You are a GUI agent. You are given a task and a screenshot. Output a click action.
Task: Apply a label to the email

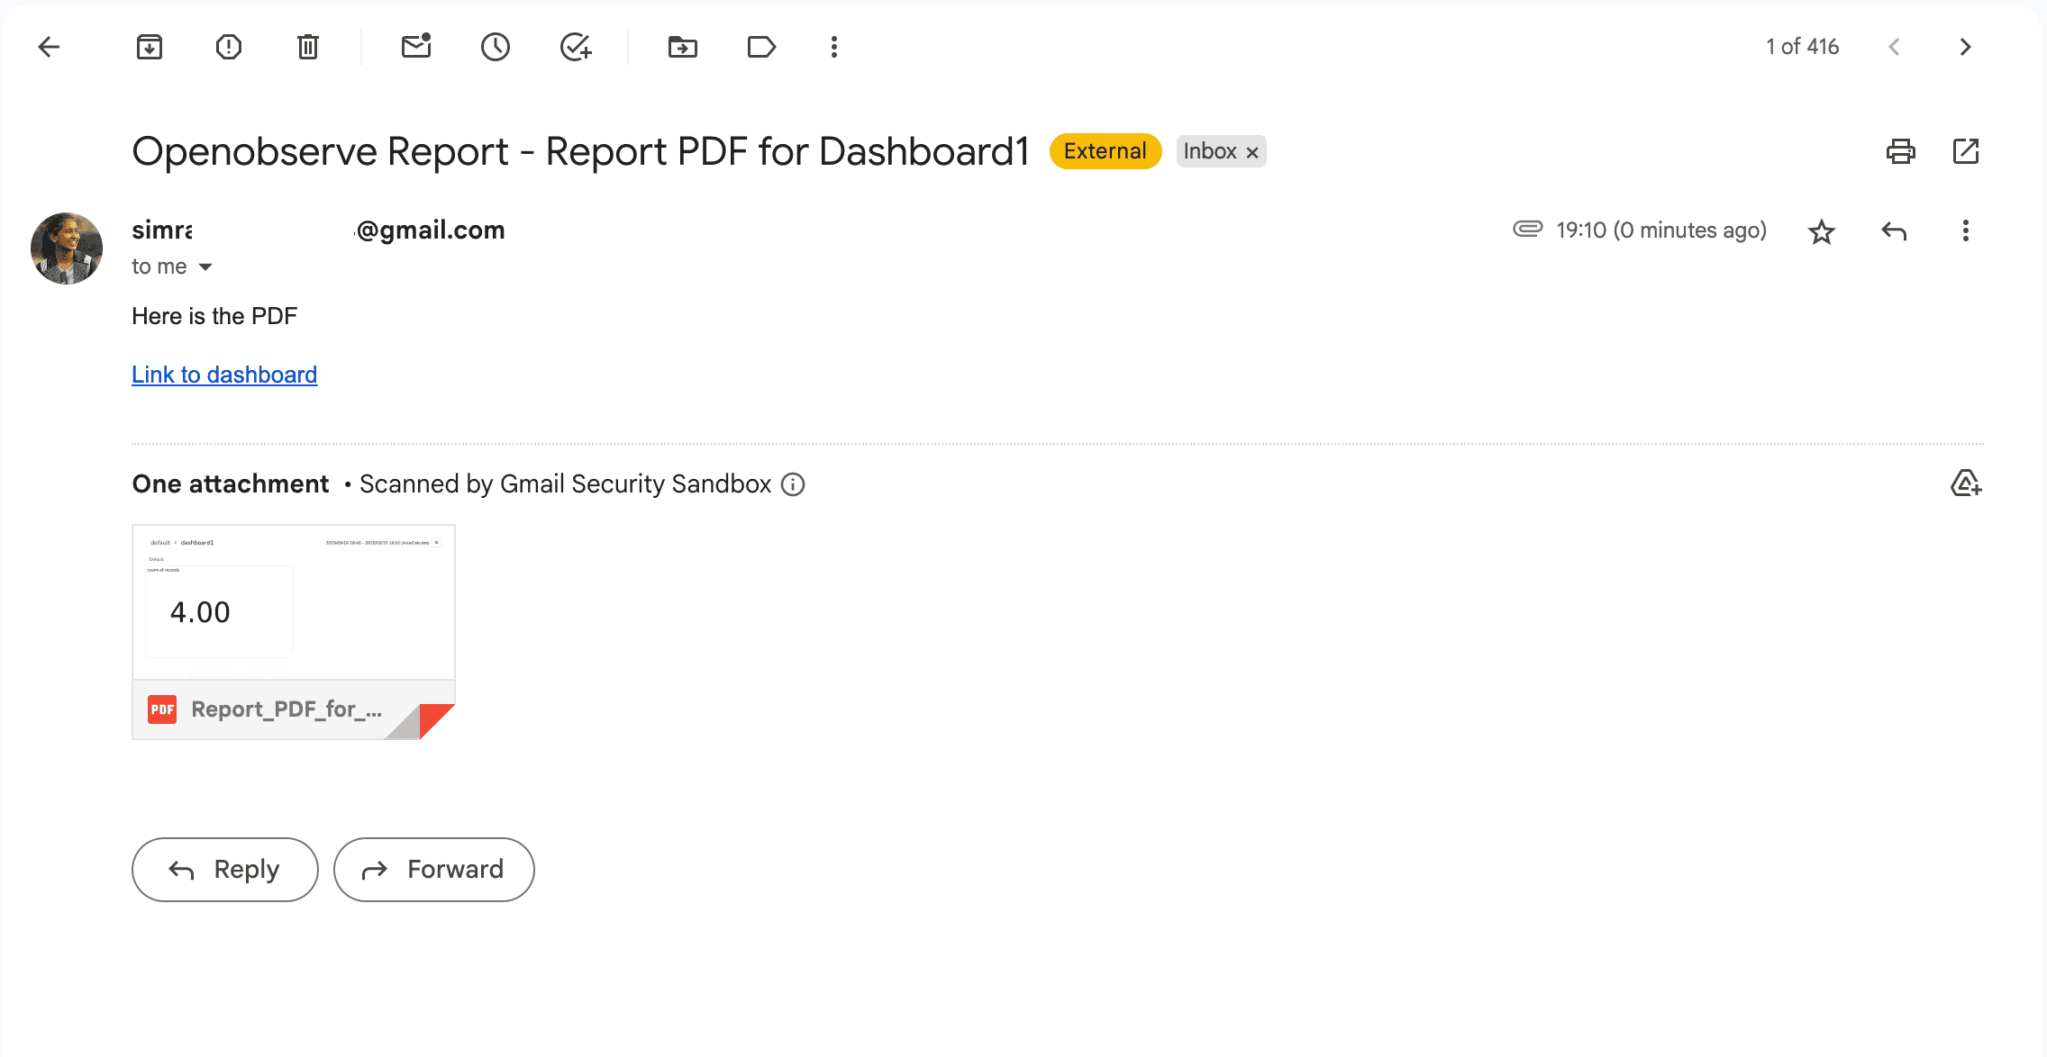[x=761, y=47]
